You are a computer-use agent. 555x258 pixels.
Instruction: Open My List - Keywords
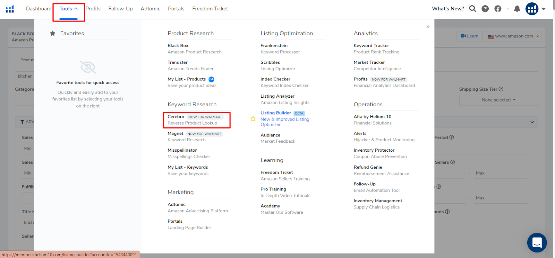click(x=188, y=170)
